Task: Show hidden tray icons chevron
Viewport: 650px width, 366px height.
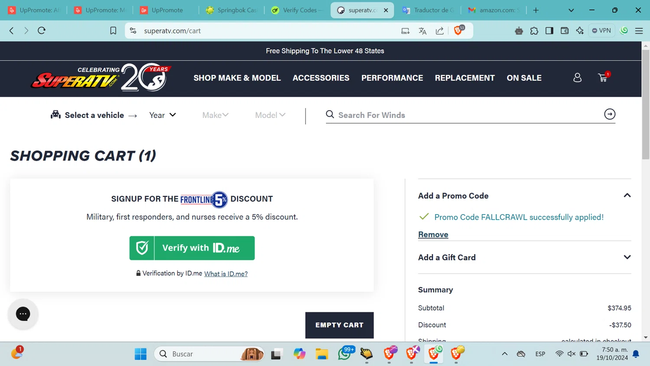Action: (504, 354)
